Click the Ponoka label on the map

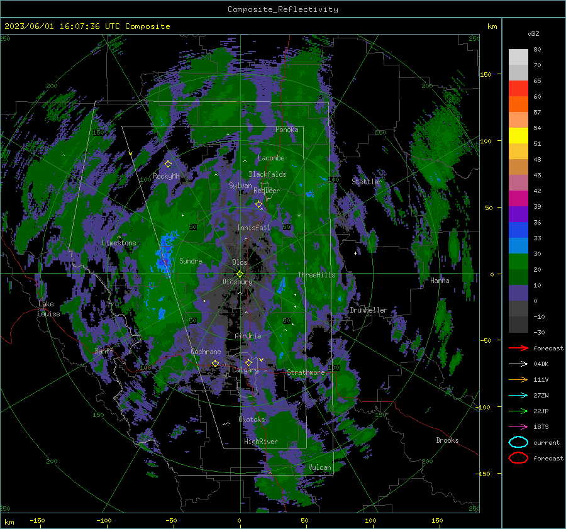pos(287,130)
